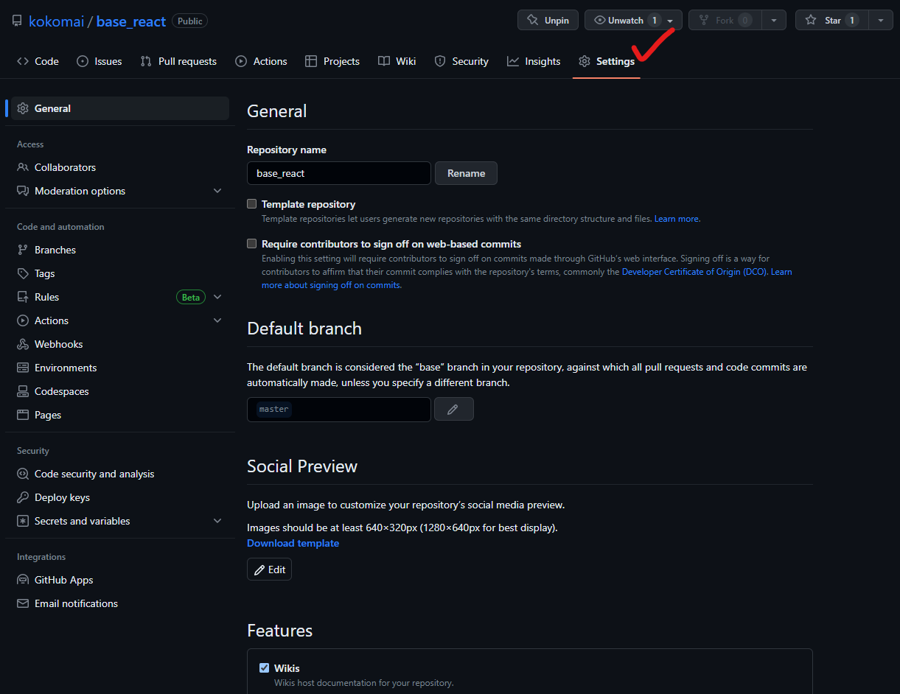900x694 pixels.
Task: Expand the sidebar Actions chevron
Action: point(217,320)
